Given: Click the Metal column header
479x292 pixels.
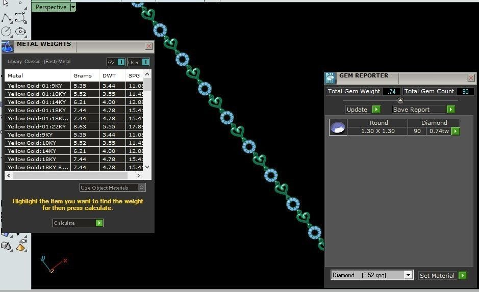Looking at the screenshot, I should 37,75.
